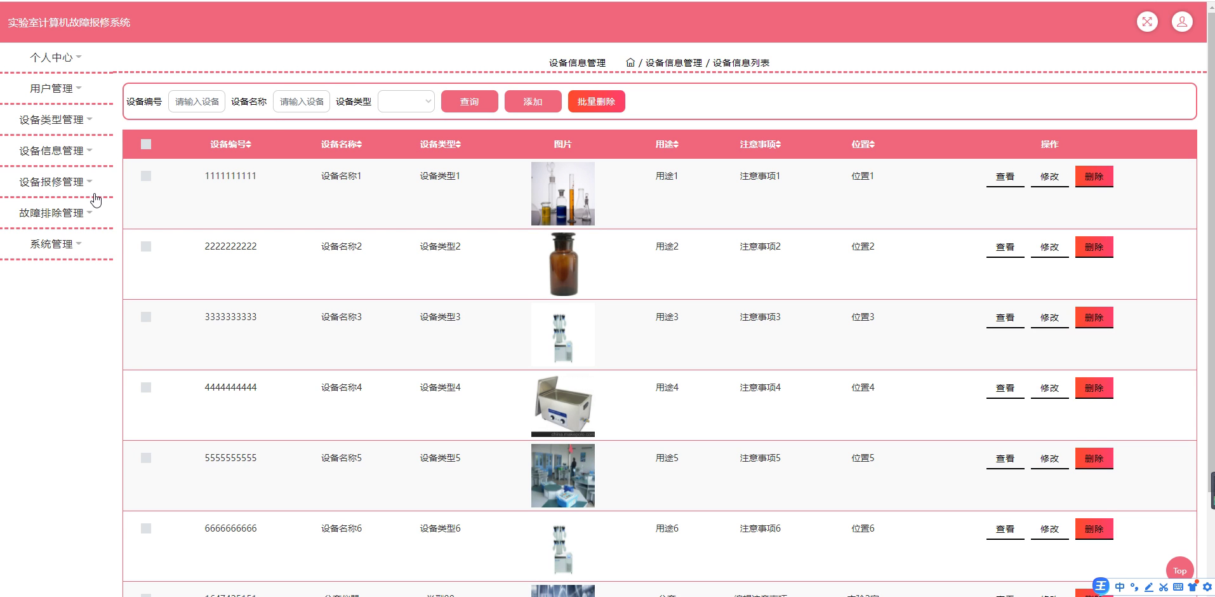Click the 批量删除 batch delete button

tap(597, 102)
